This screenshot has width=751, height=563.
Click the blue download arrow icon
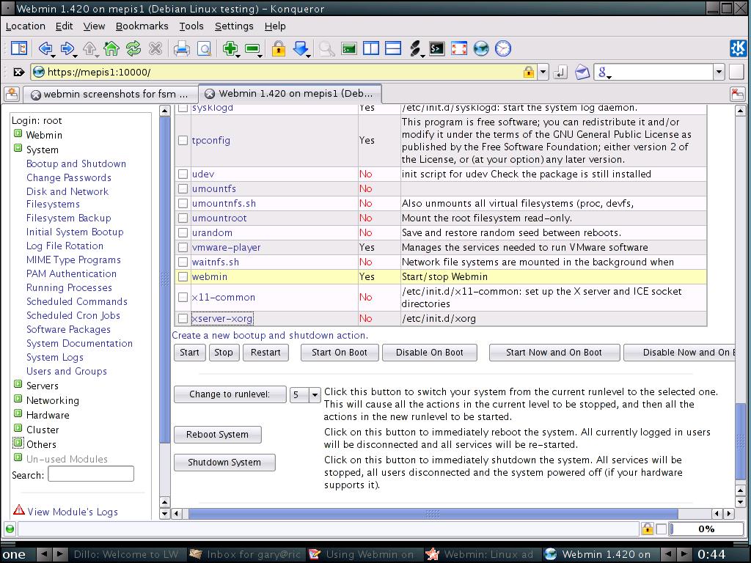point(301,48)
